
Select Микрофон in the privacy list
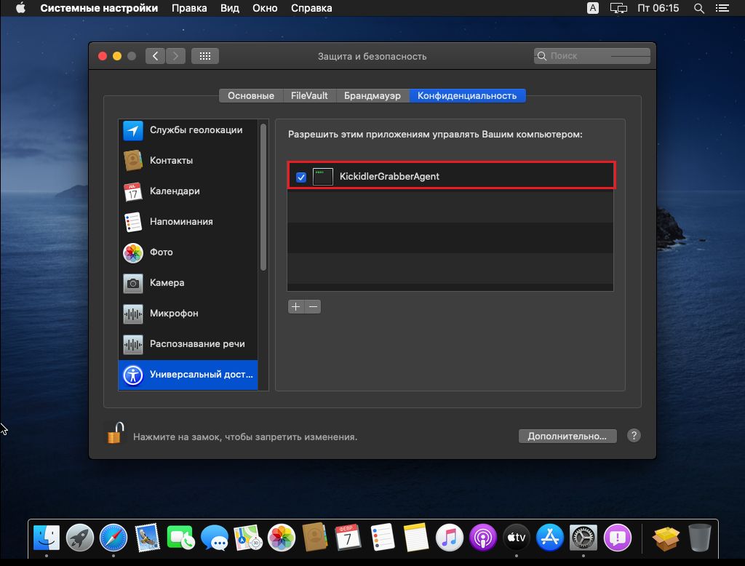click(x=173, y=314)
